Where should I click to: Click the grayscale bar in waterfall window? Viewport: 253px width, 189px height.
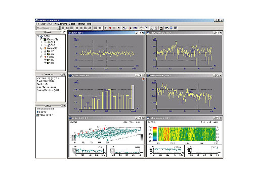[142, 138]
